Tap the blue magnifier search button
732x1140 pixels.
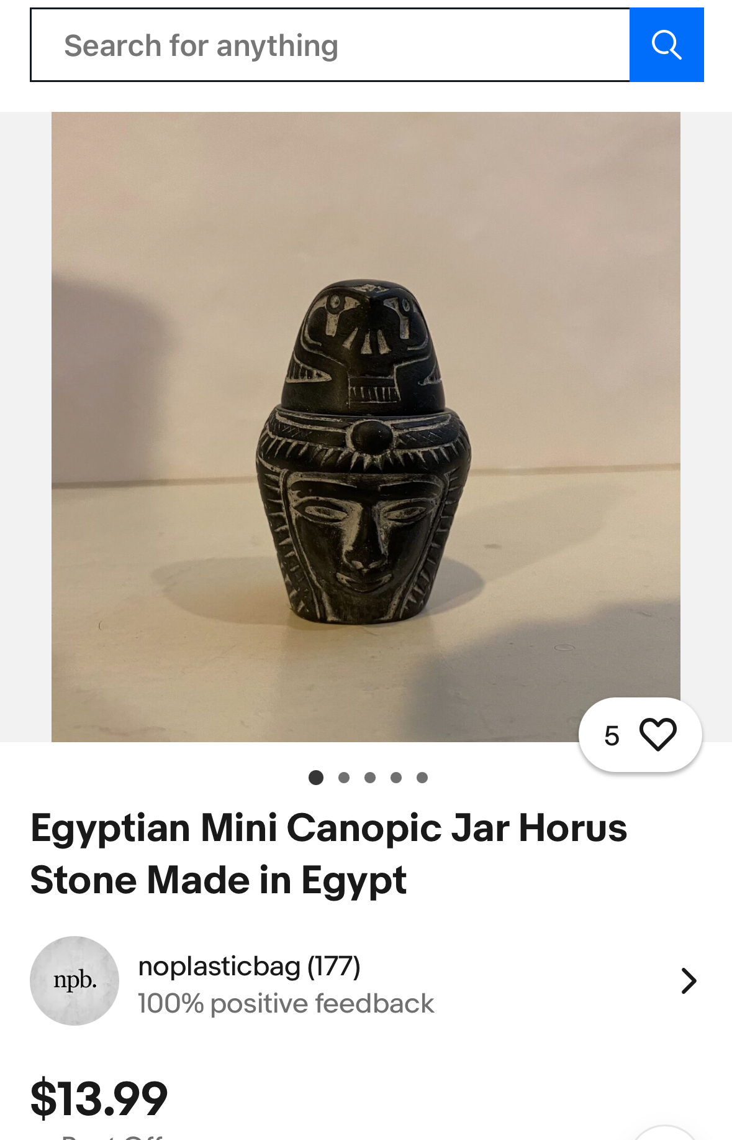666,45
